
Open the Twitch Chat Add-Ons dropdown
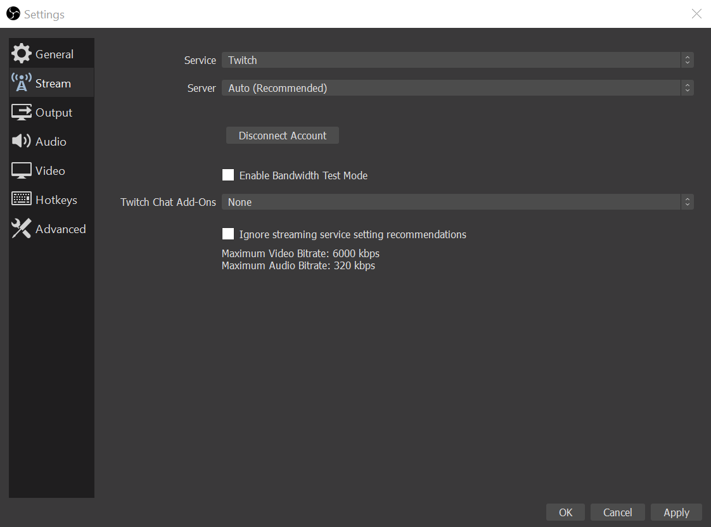coord(457,202)
